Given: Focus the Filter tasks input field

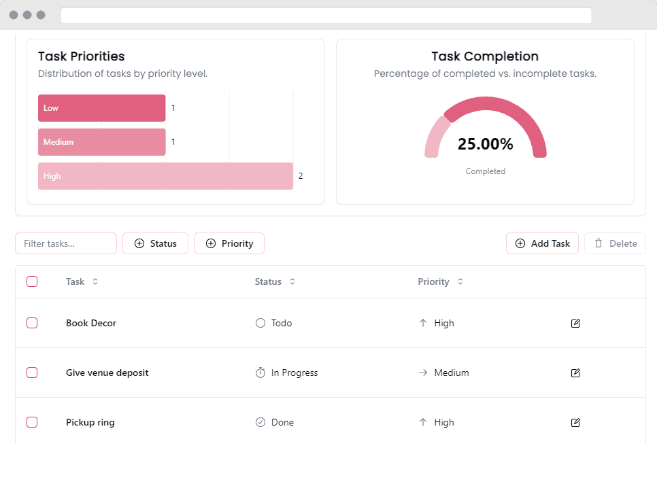Looking at the screenshot, I should tap(66, 243).
